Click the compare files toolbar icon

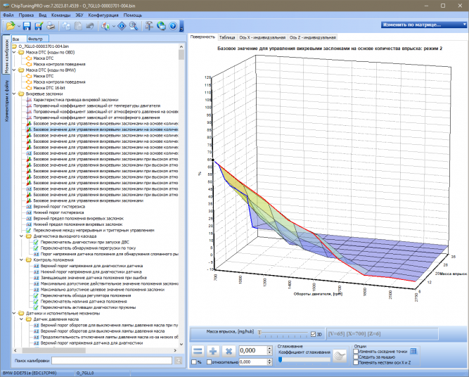tap(105, 26)
